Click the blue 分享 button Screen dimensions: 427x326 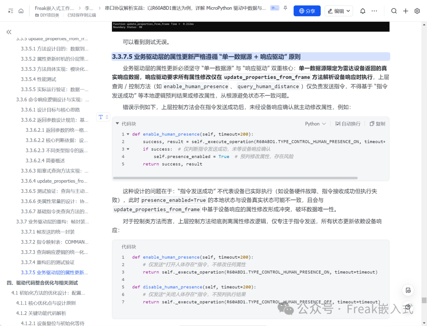tap(307, 11)
